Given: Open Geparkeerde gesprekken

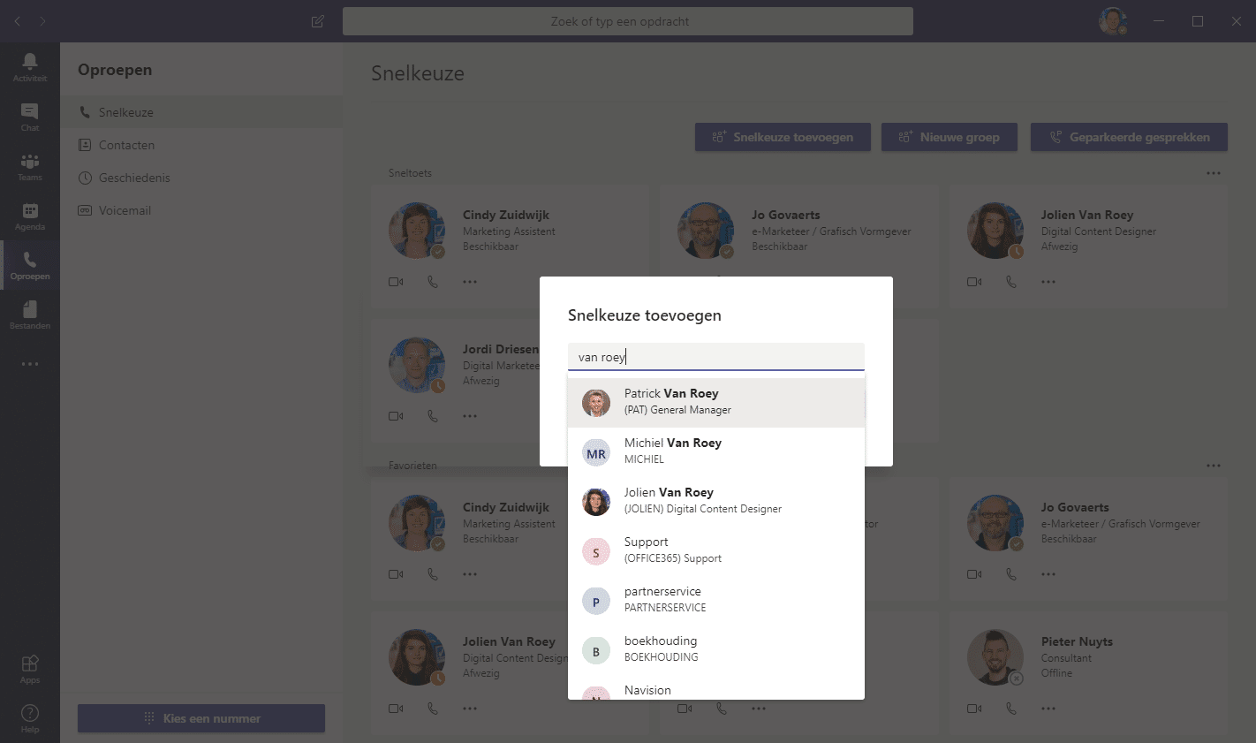Looking at the screenshot, I should [1129, 137].
